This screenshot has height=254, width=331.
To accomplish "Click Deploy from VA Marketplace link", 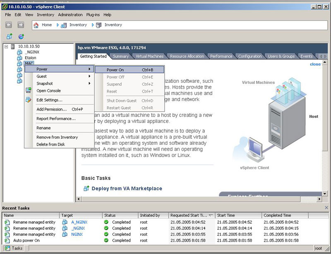I will (x=127, y=188).
